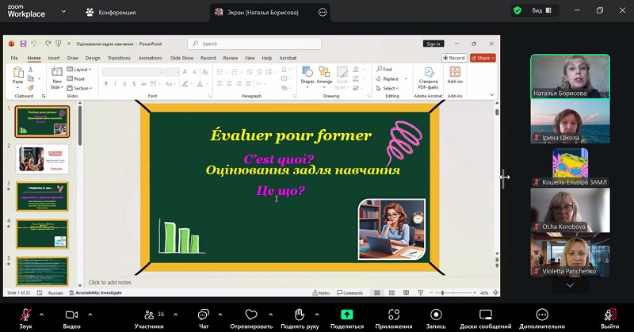Screen dimensions: 634x332
Task: Open the Участники participants panel
Action: coord(148,315)
